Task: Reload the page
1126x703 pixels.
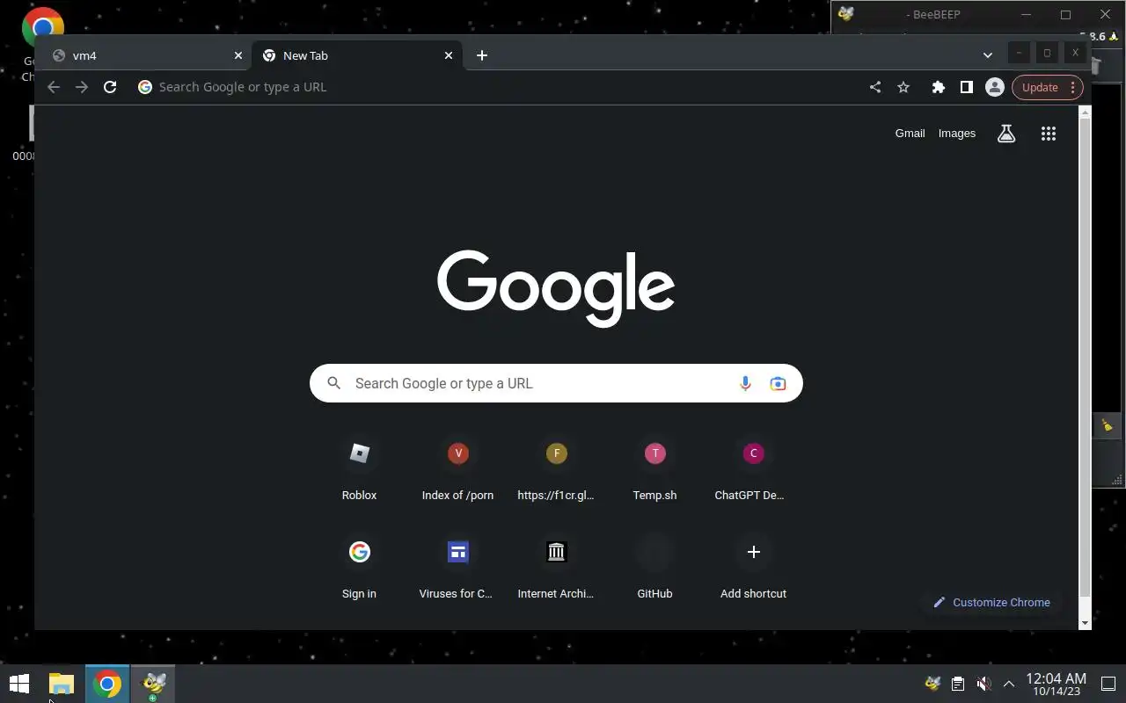Action: click(110, 87)
